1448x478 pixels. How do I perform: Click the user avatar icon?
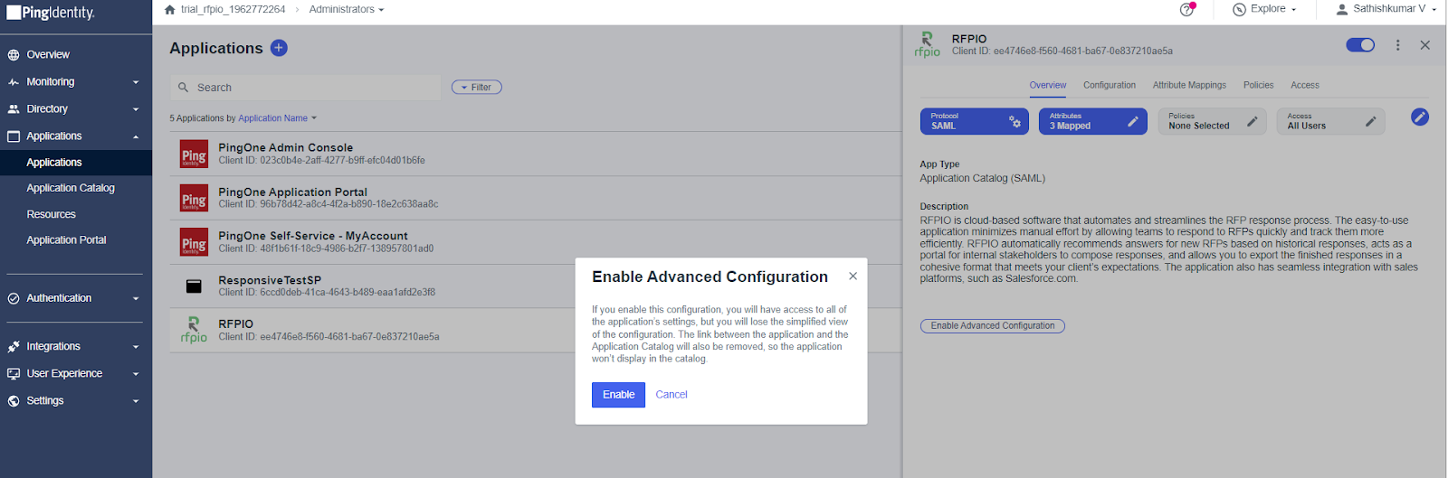(1342, 9)
